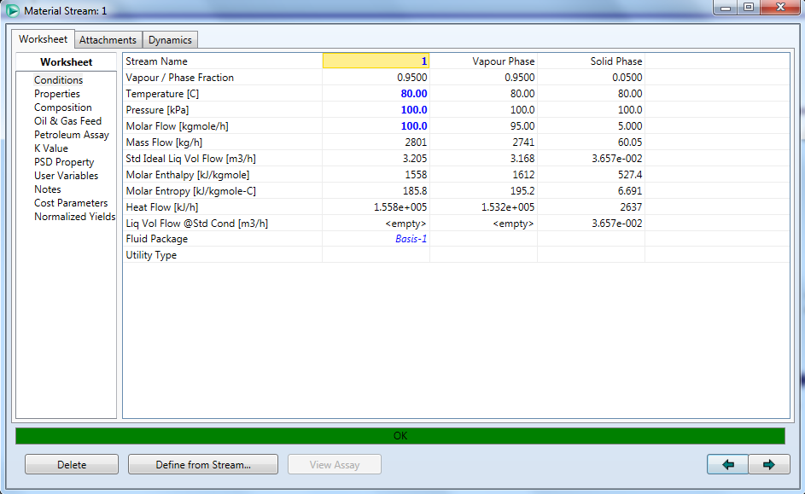The width and height of the screenshot is (805, 494).
Task: Select the Molar Flow value cell
Action: pyautogui.click(x=376, y=126)
